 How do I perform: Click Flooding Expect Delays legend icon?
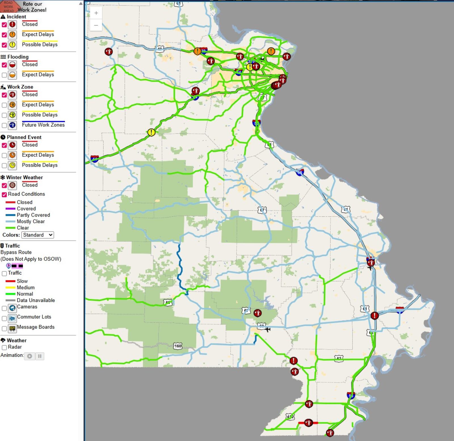12,75
